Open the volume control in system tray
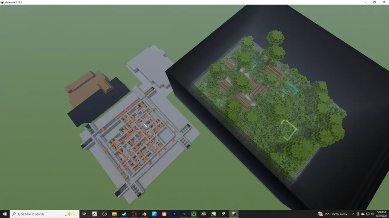 373,214
